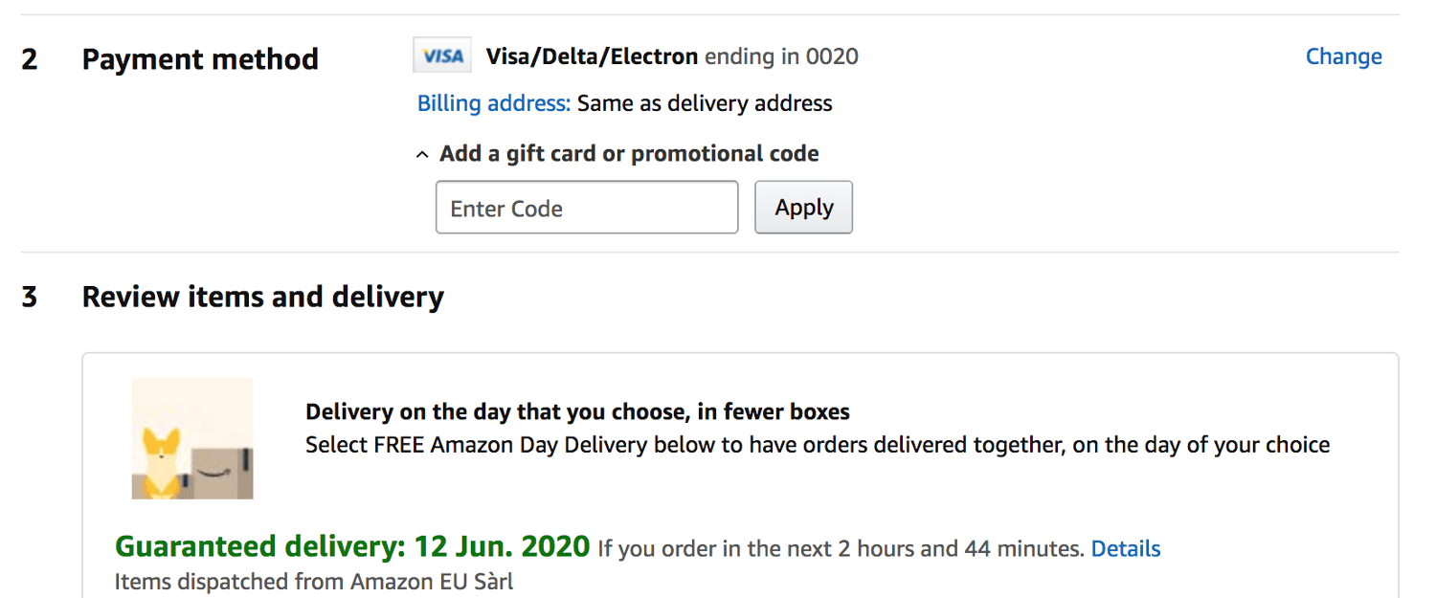Click "Add a gift card or promotional code" label
Screen dimensions: 1436x598
[x=629, y=154]
